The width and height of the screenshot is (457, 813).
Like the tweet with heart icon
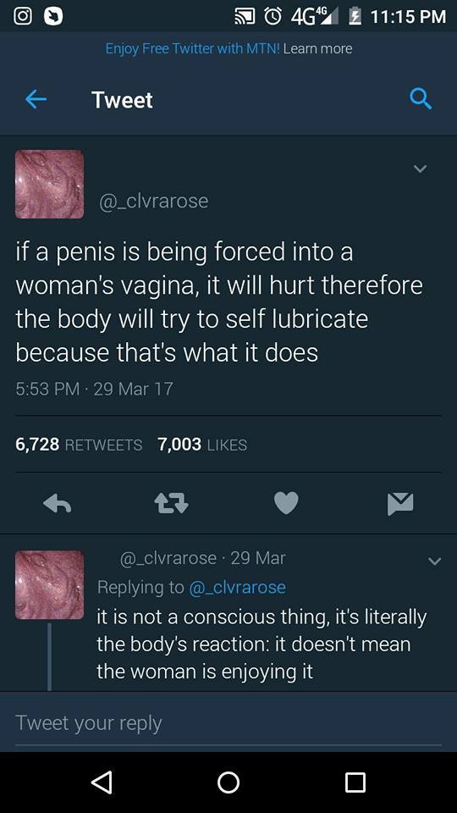(286, 503)
